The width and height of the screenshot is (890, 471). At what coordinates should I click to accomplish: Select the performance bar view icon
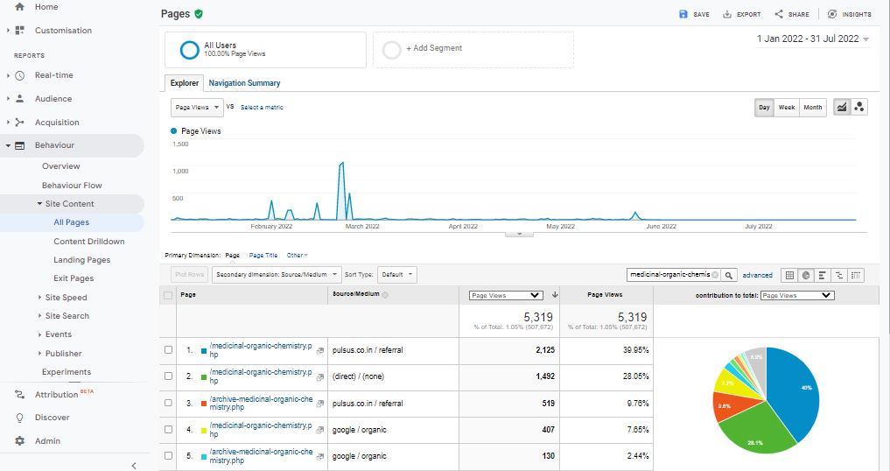[x=823, y=275]
